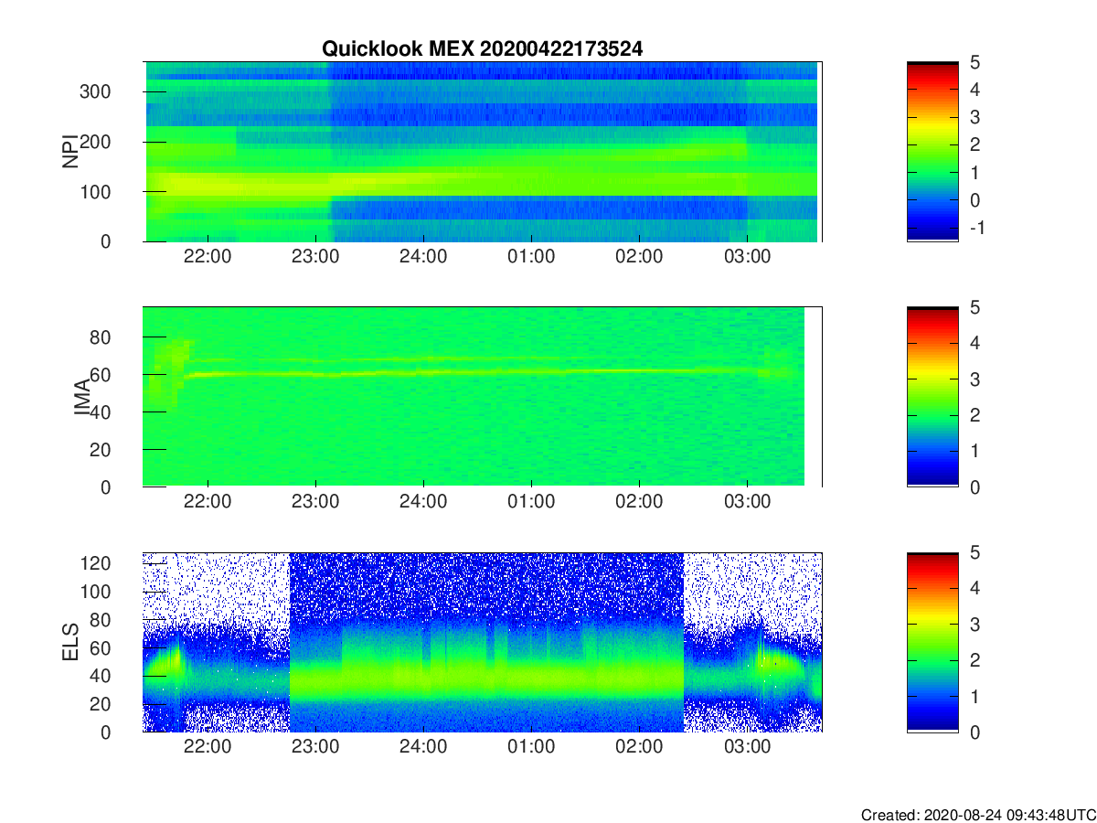Click the 3 label on IMA colorbar
1097x823 pixels.
(x=974, y=379)
